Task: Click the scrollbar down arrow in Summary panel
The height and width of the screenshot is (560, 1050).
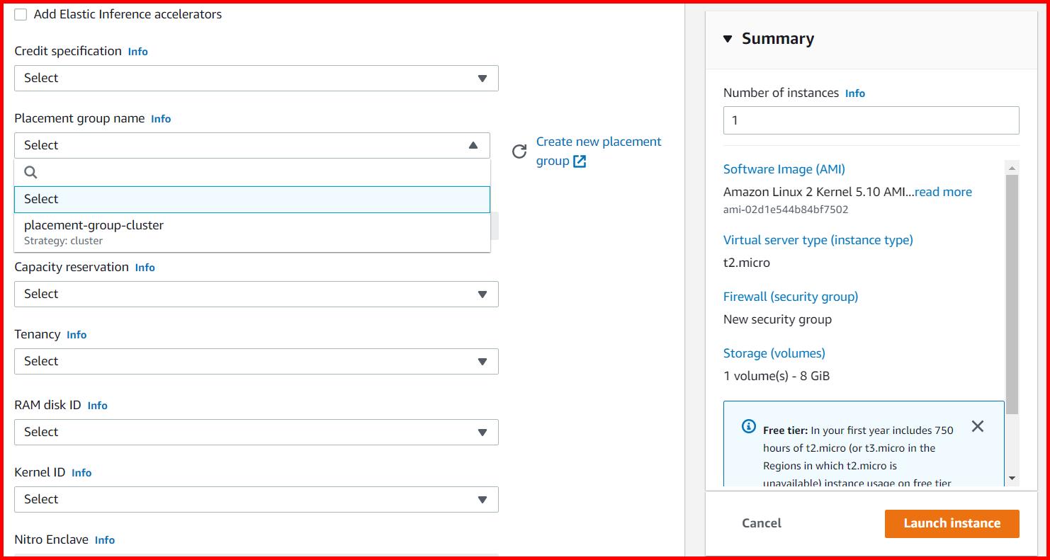Action: coord(1013,478)
